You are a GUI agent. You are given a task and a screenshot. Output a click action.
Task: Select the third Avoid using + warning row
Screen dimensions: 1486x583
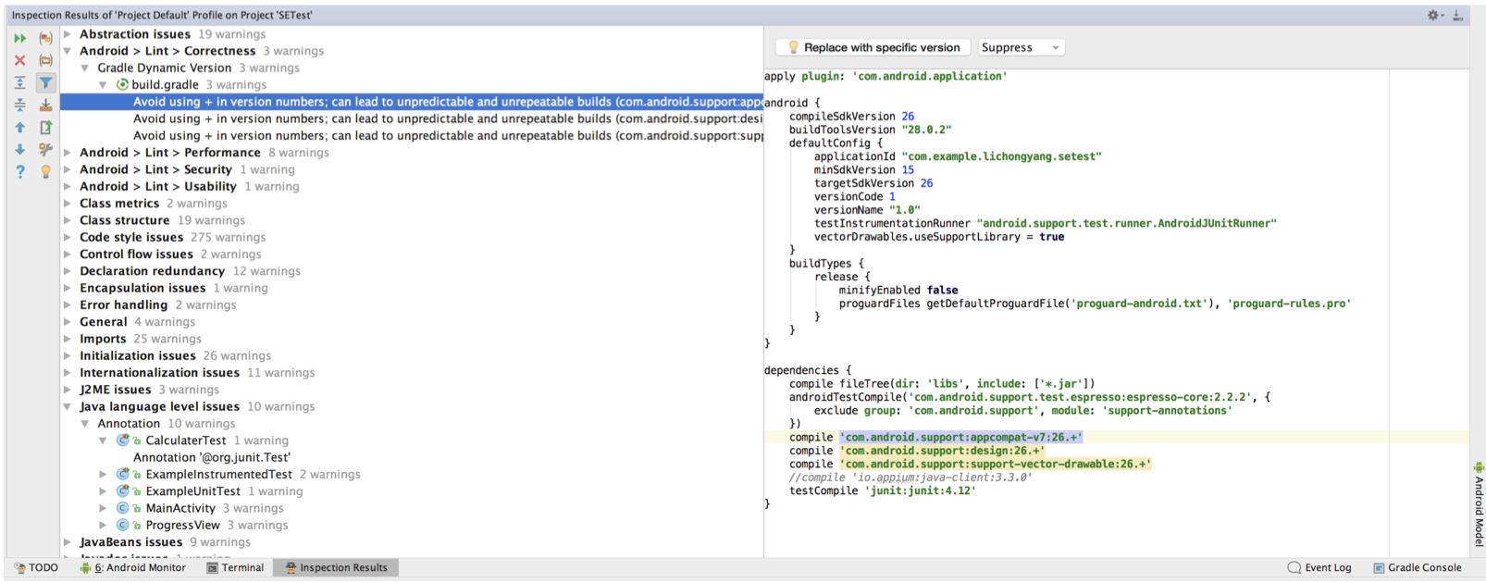click(x=412, y=135)
